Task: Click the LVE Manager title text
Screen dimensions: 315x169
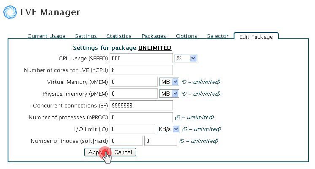Action: pyautogui.click(x=50, y=12)
